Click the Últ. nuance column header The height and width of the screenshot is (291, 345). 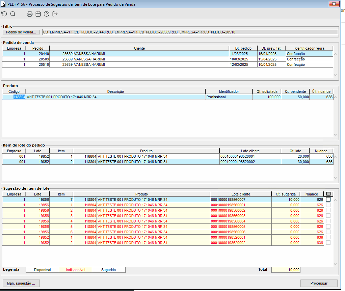(x=321, y=91)
